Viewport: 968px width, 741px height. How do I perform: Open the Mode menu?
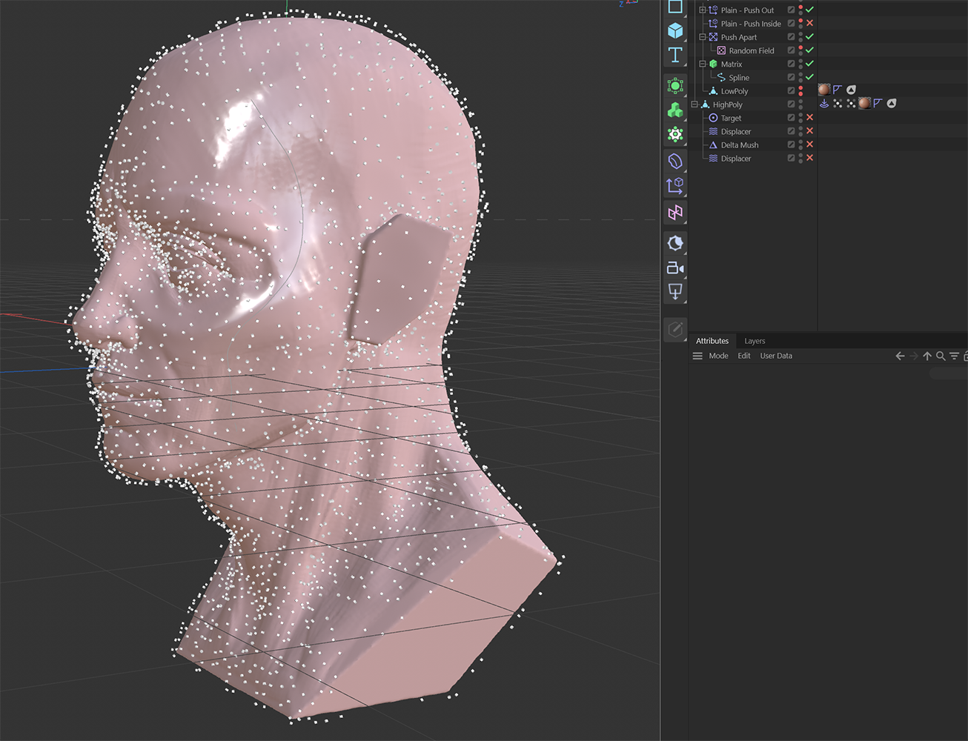click(718, 356)
